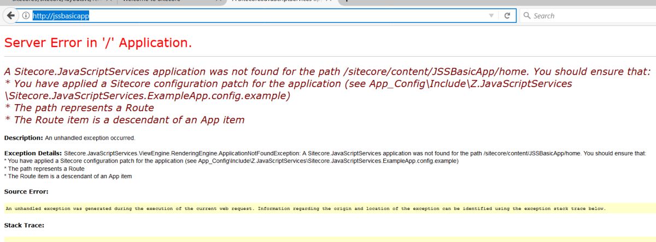Click the Stack Trace heading
This screenshot has height=242, width=656.
coord(24,225)
